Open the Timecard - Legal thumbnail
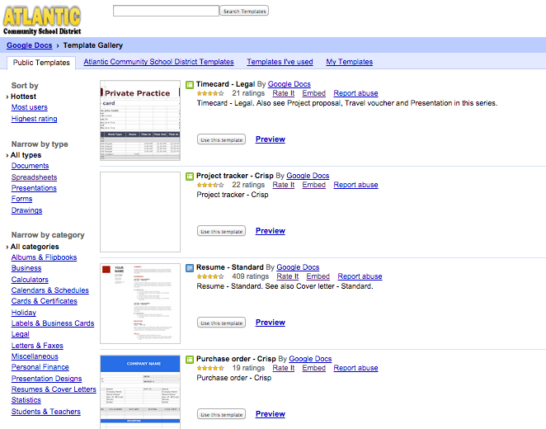The image size is (546, 429). [x=140, y=120]
